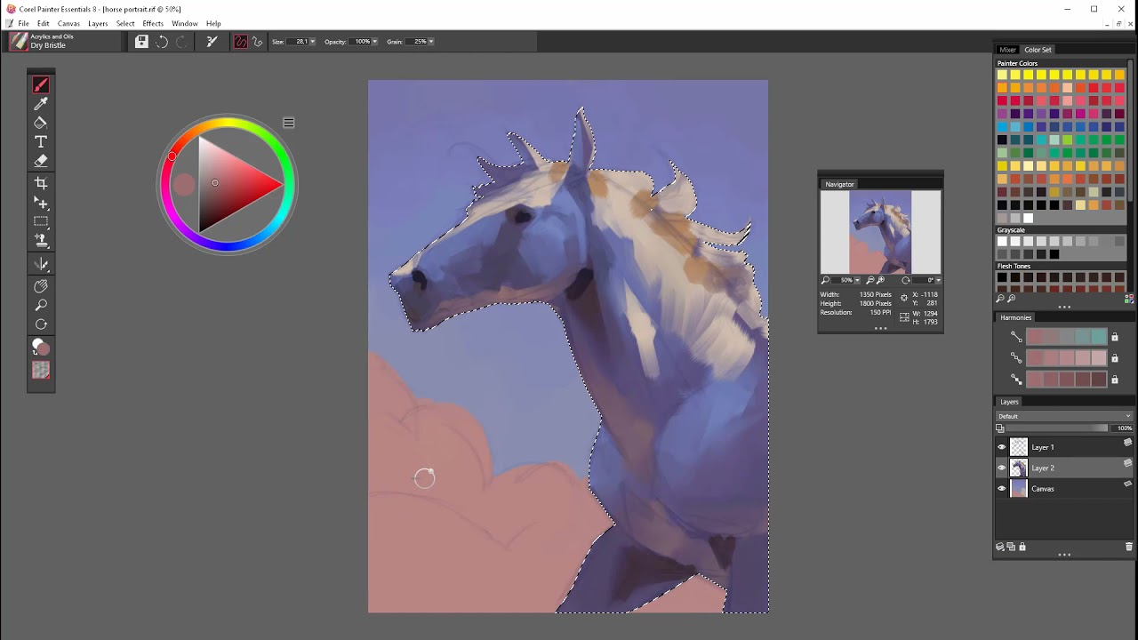Toggle lock on third harmony row
Viewport: 1138px width, 640px height.
pos(1115,380)
